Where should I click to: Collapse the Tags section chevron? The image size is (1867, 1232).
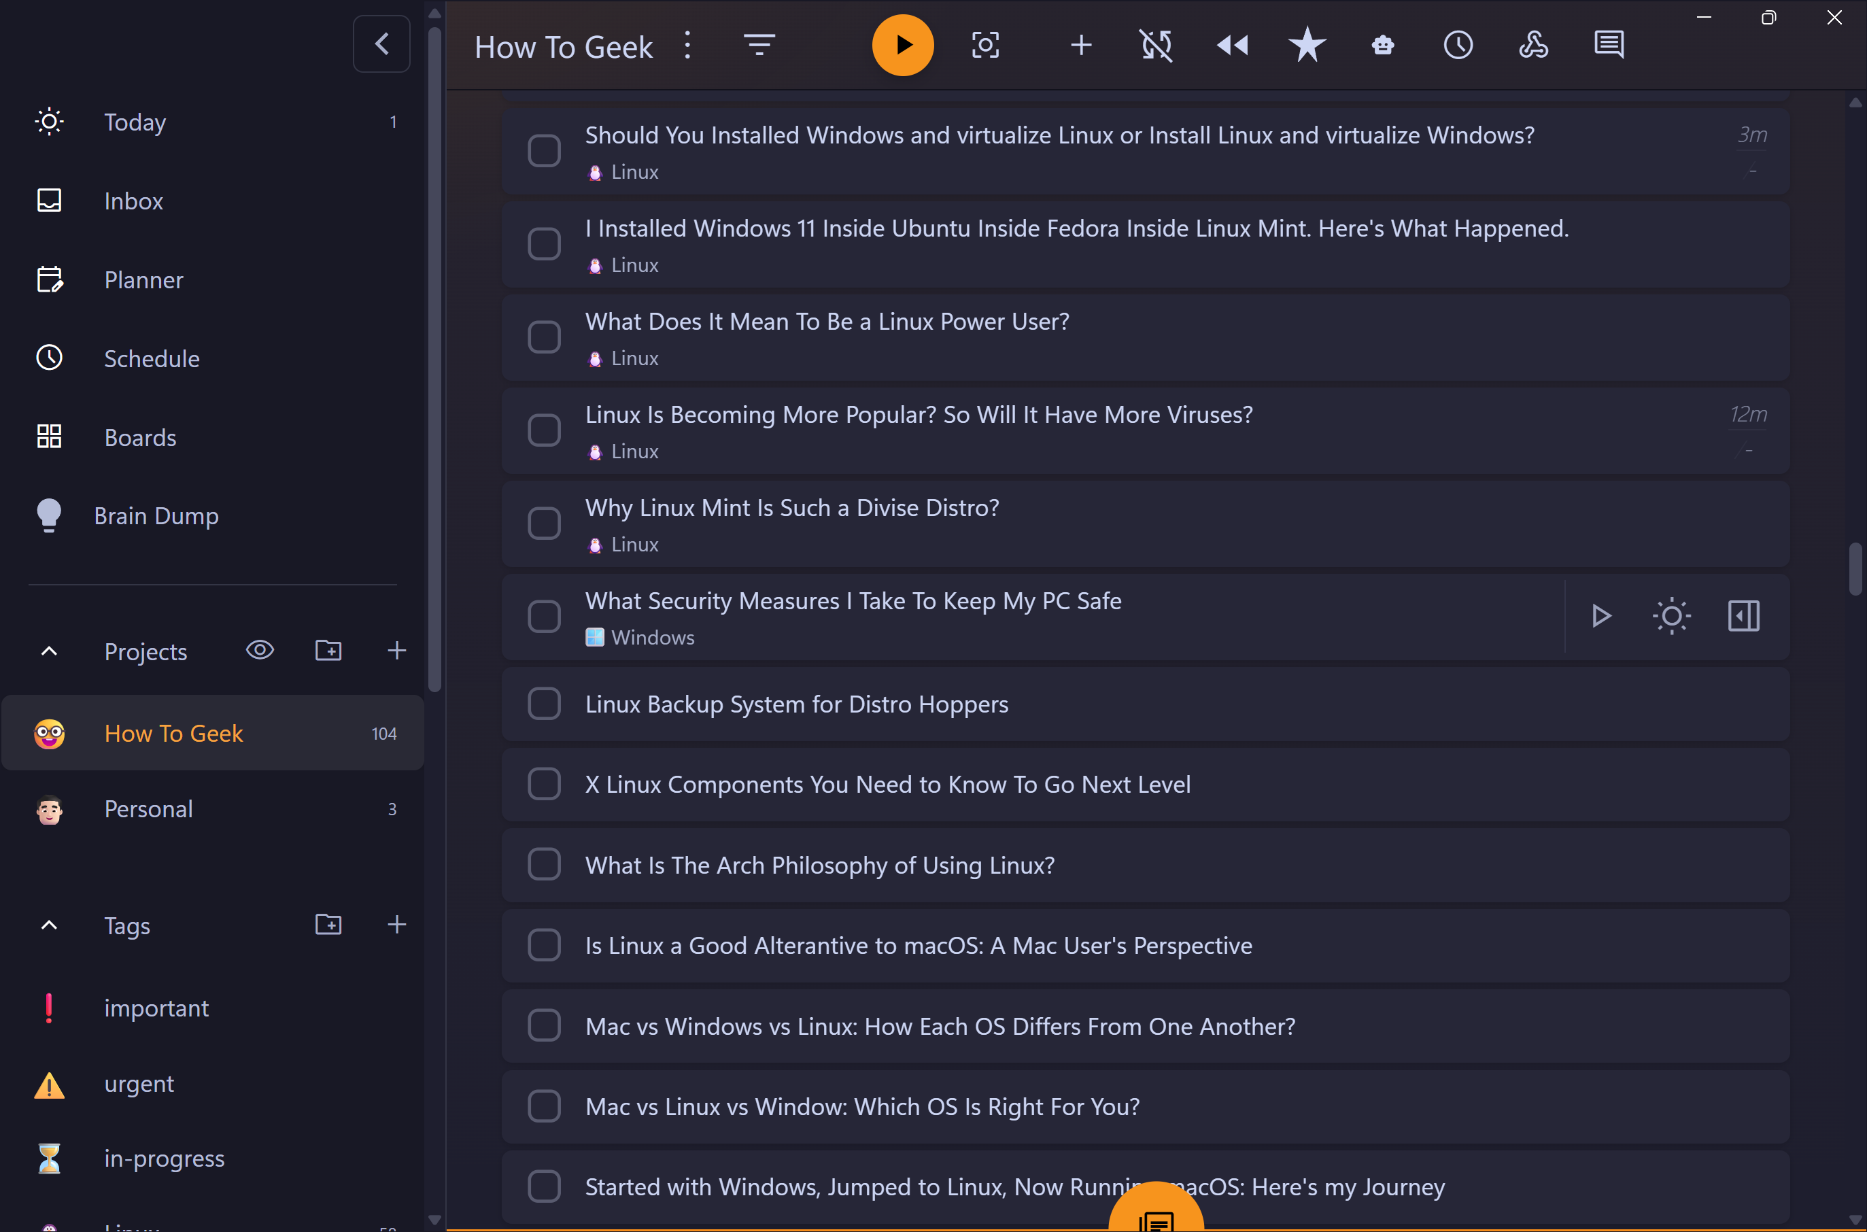(x=49, y=925)
